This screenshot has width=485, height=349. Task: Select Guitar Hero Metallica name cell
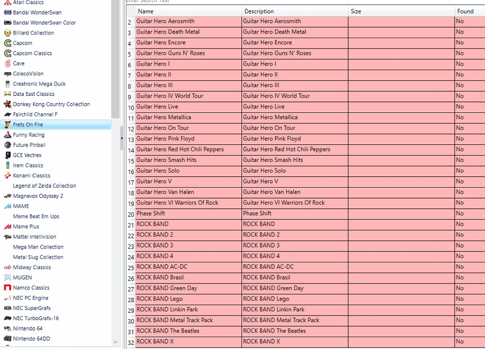(x=188, y=117)
